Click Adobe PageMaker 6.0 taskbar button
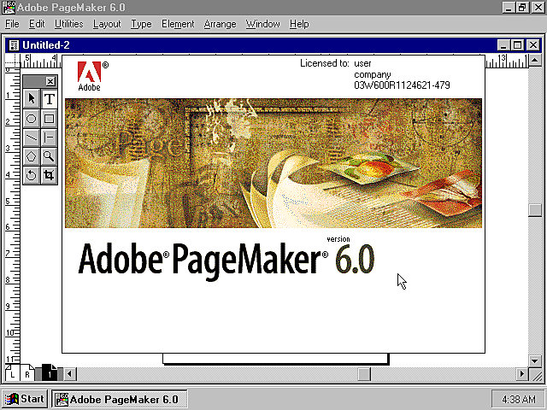 pos(120,399)
